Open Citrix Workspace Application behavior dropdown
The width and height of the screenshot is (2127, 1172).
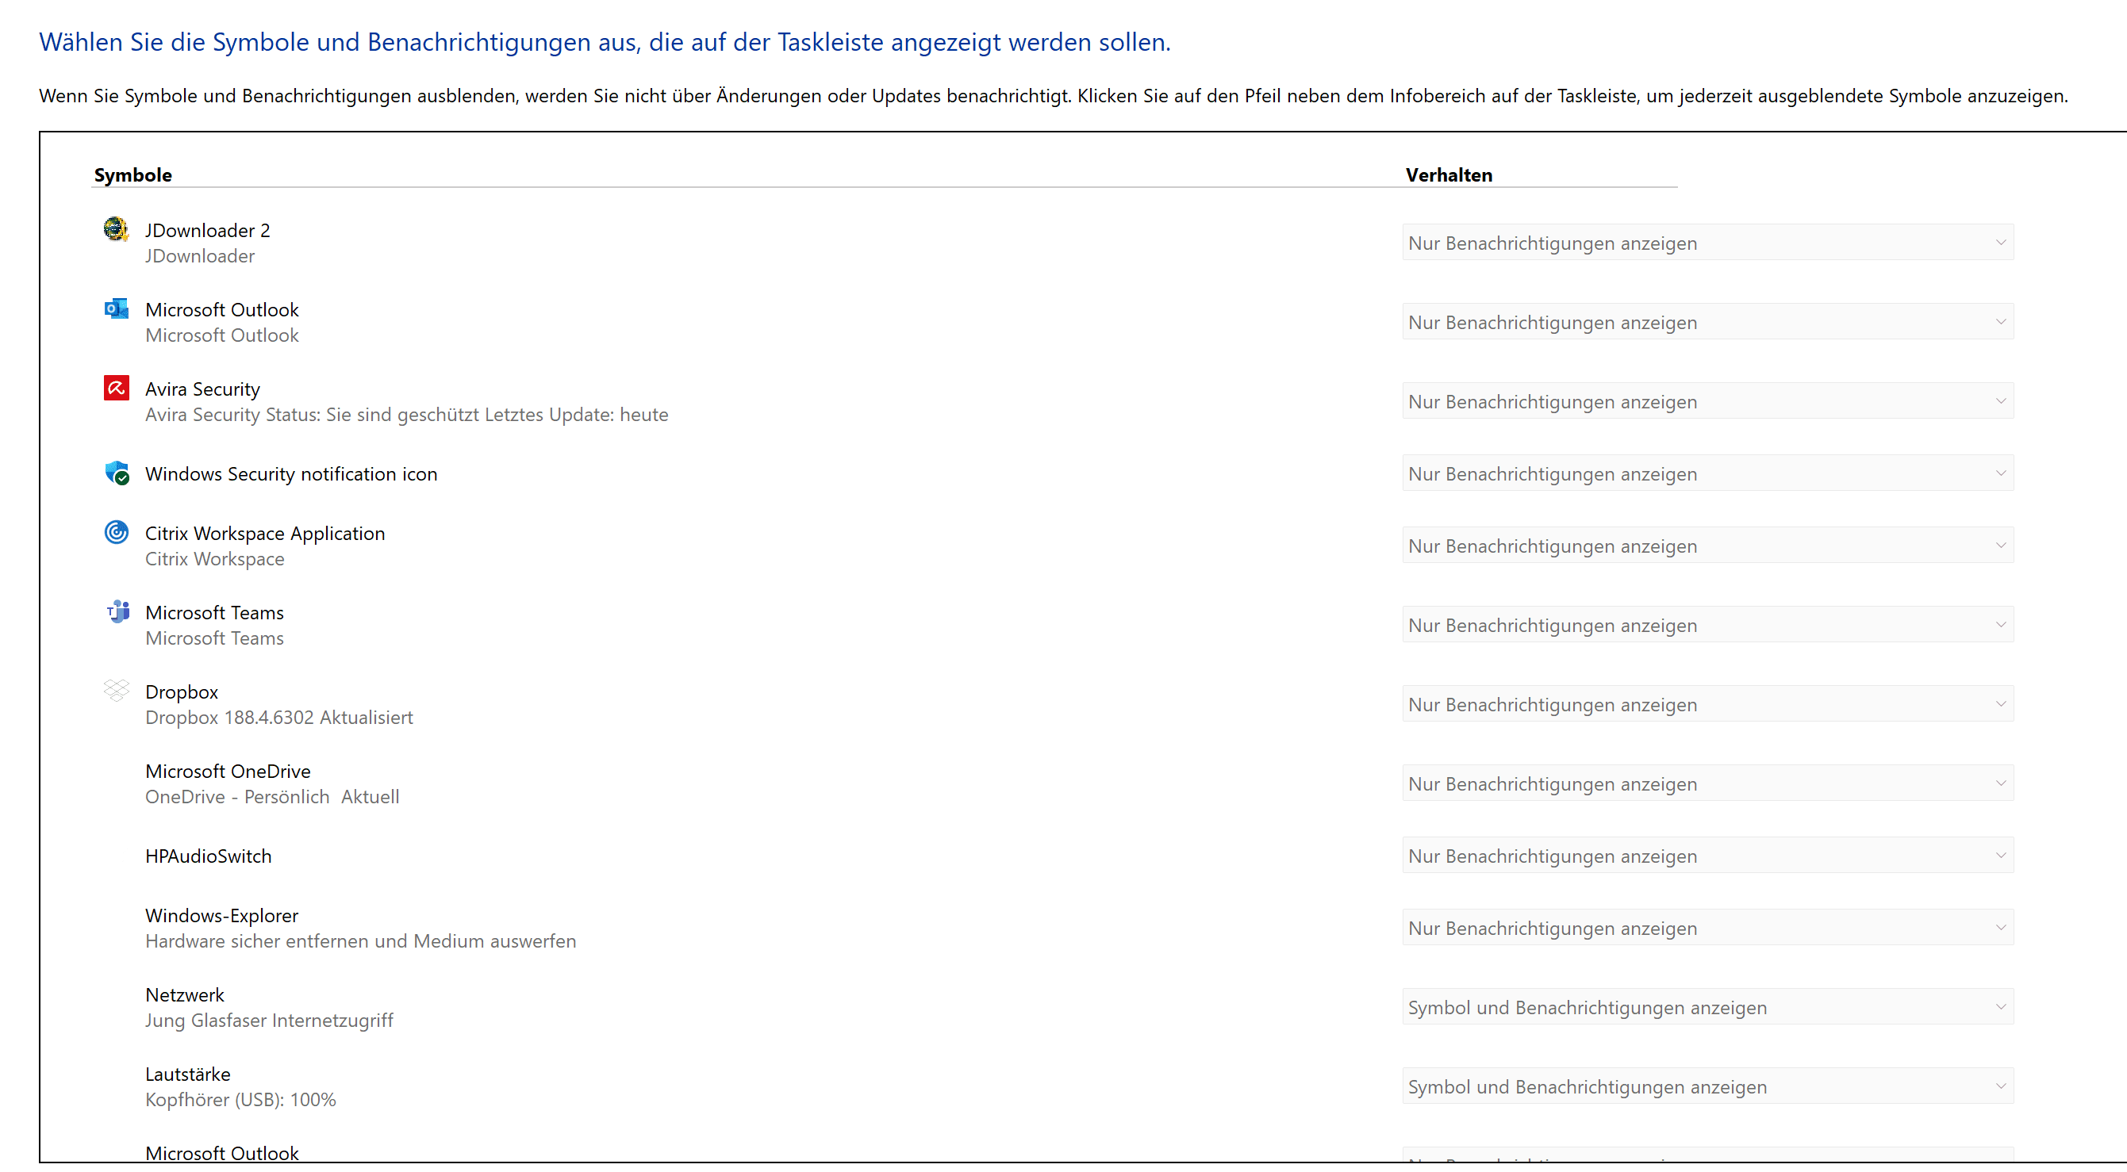pyautogui.click(x=1707, y=546)
